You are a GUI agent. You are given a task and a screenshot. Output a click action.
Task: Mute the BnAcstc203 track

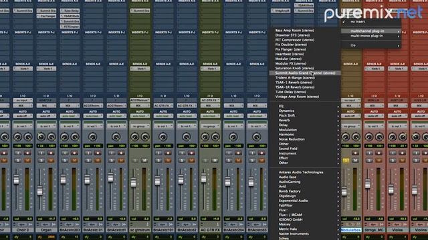74,160
